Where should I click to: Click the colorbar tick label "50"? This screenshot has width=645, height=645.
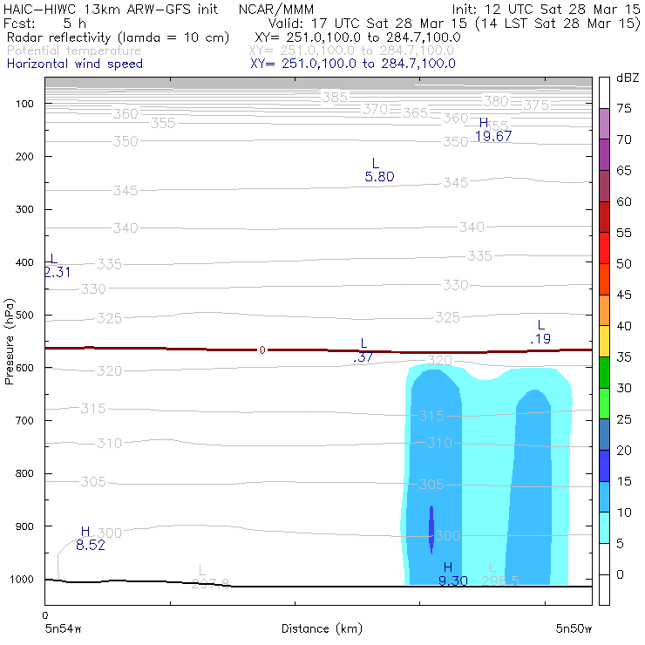tap(623, 264)
